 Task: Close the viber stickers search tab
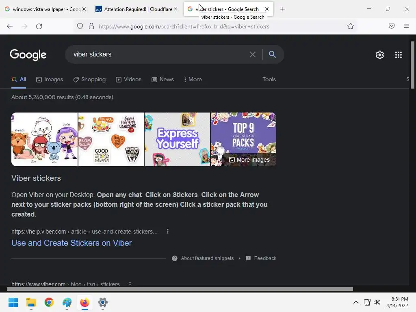[267, 9]
